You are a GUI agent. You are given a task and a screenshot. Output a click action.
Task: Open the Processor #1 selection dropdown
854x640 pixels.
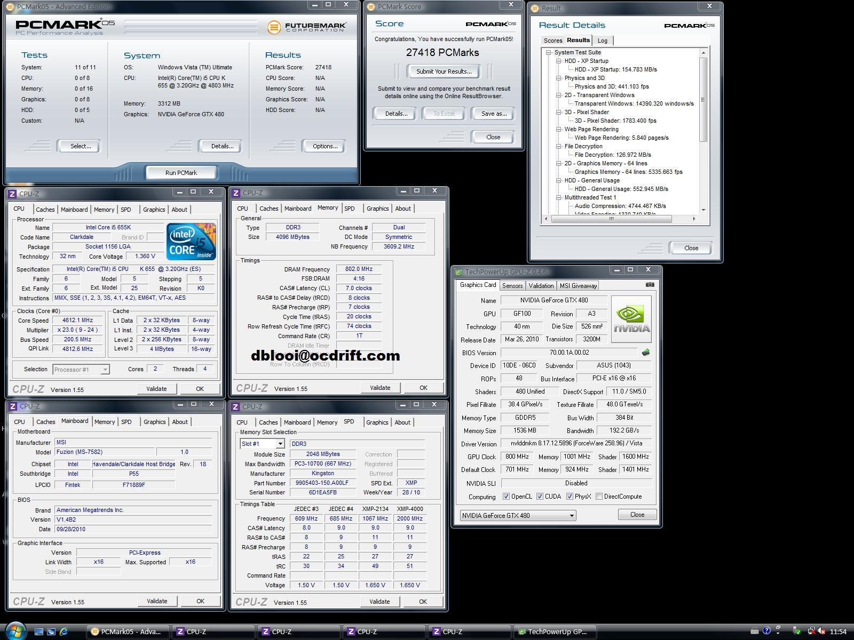81,369
